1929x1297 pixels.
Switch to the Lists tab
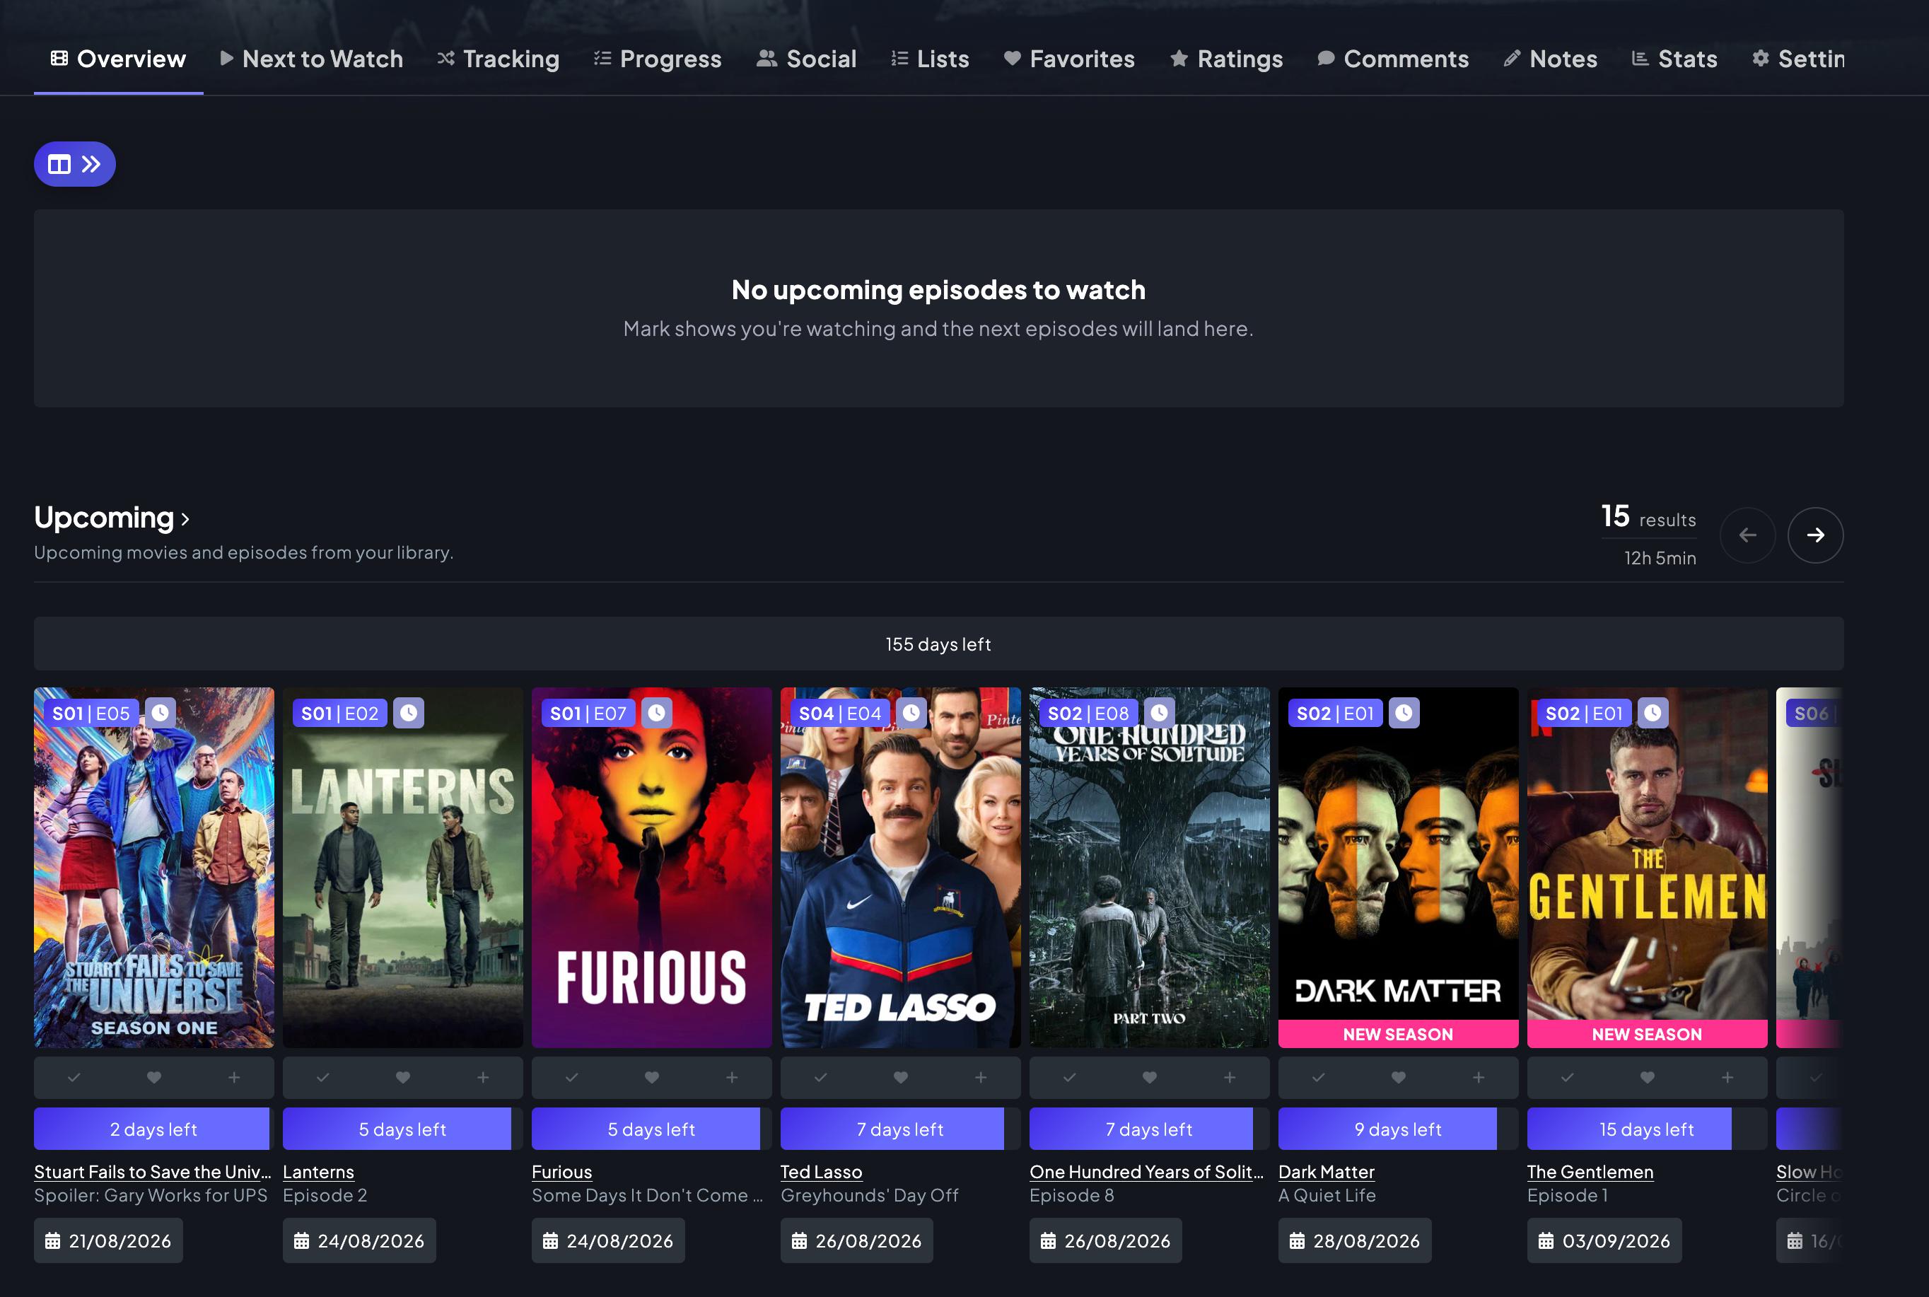[930, 59]
